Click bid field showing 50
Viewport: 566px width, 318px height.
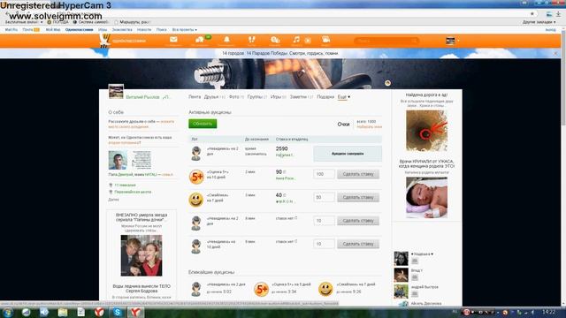[324, 198]
